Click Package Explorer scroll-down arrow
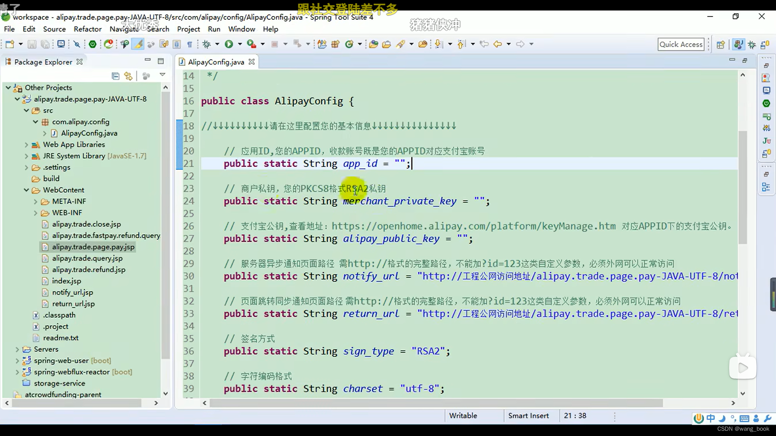Screen dimensions: 776x436 tap(165, 394)
